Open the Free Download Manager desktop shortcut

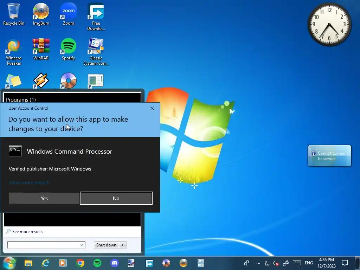tap(96, 17)
